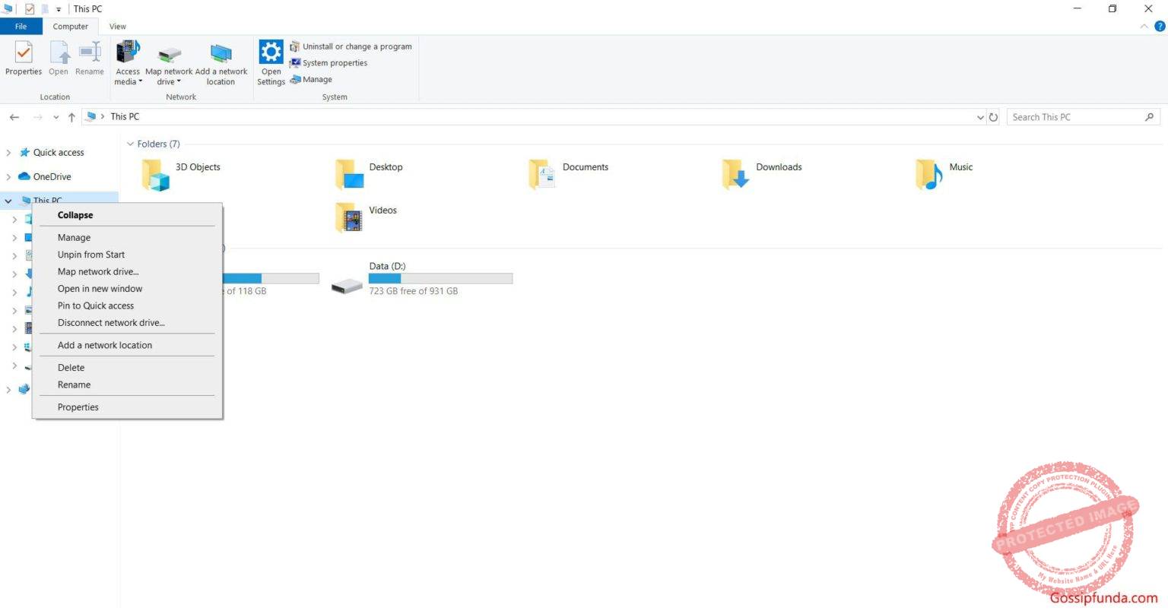Select the Rename icon in the ribbon

[90, 57]
